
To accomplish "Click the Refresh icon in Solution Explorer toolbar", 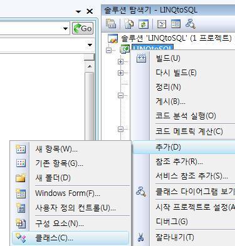I will 144,24.
